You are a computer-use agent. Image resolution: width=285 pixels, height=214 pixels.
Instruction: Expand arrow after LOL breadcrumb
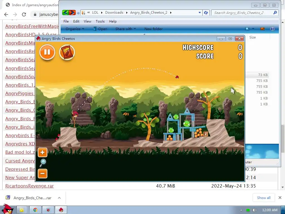[102, 13]
